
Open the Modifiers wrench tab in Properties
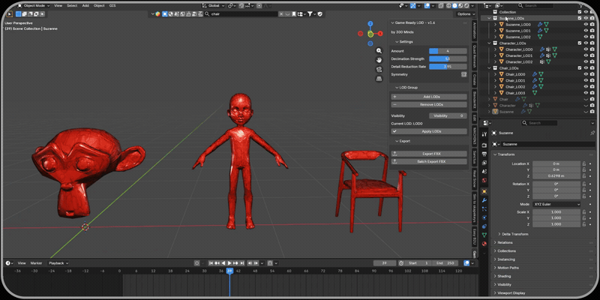pyautogui.click(x=484, y=200)
